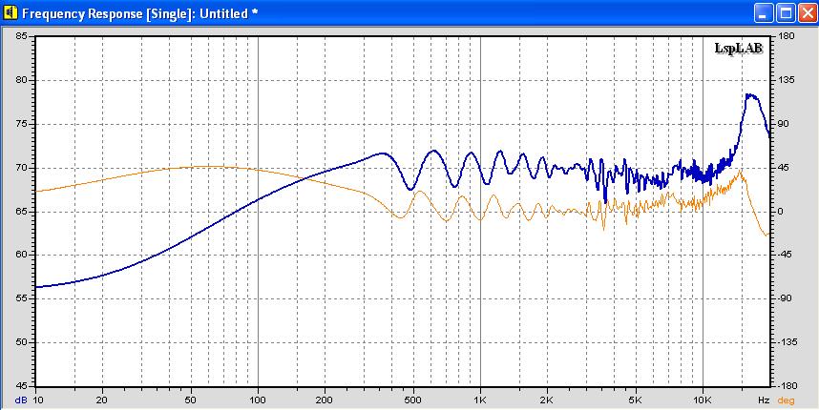Image resolution: width=819 pixels, height=410 pixels.
Task: Click the '-180' value on the phase axis
Action: click(787, 386)
